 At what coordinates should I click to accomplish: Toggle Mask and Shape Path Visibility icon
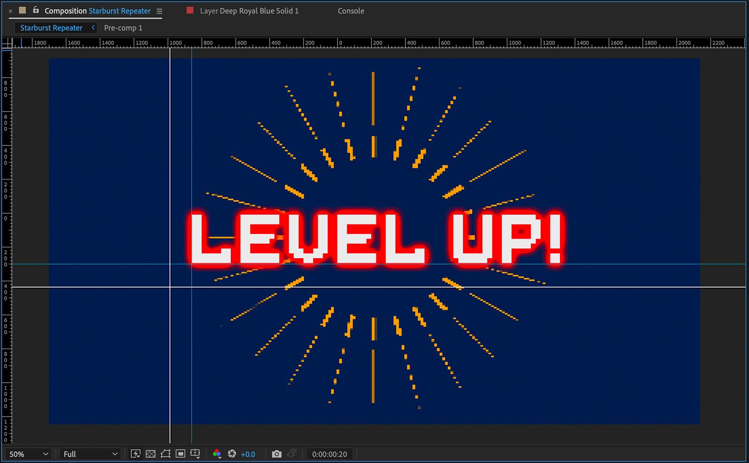pyautogui.click(x=166, y=454)
